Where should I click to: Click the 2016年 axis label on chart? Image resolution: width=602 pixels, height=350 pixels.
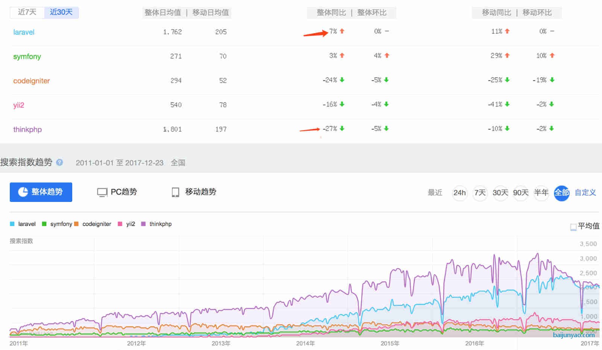pos(474,343)
